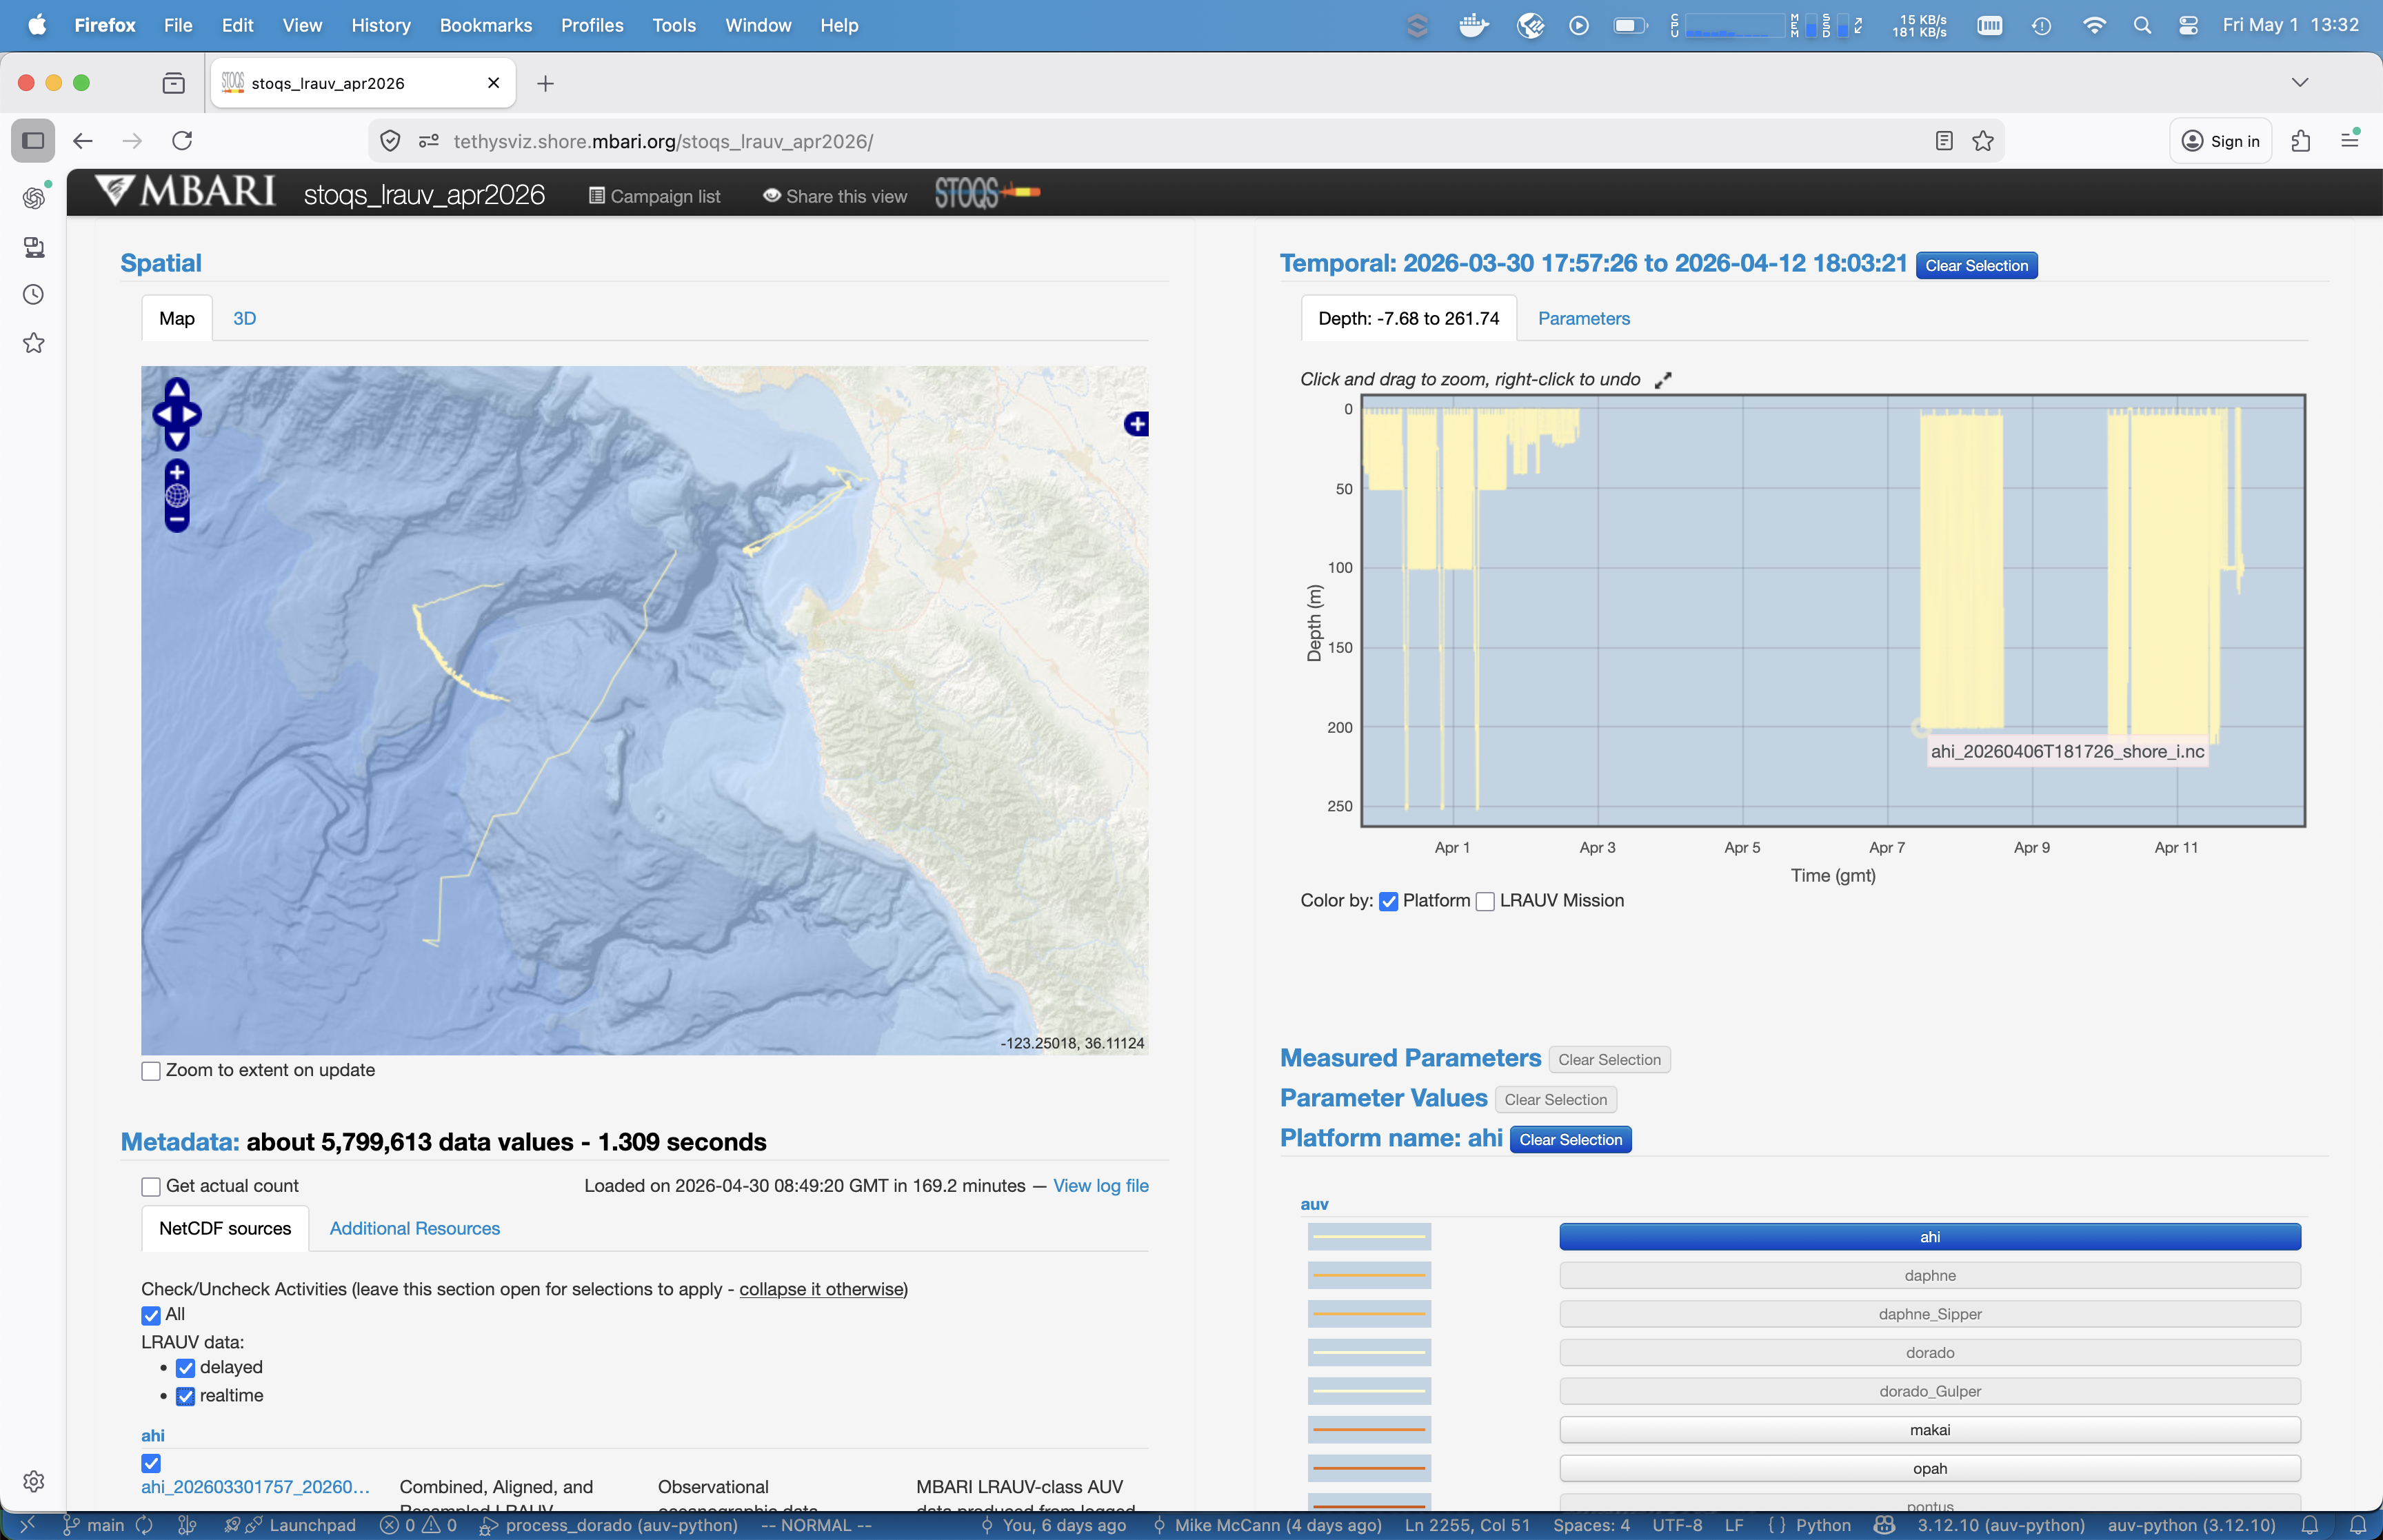Click the MBARI logo in the header
The image size is (2383, 1540).
click(x=186, y=191)
